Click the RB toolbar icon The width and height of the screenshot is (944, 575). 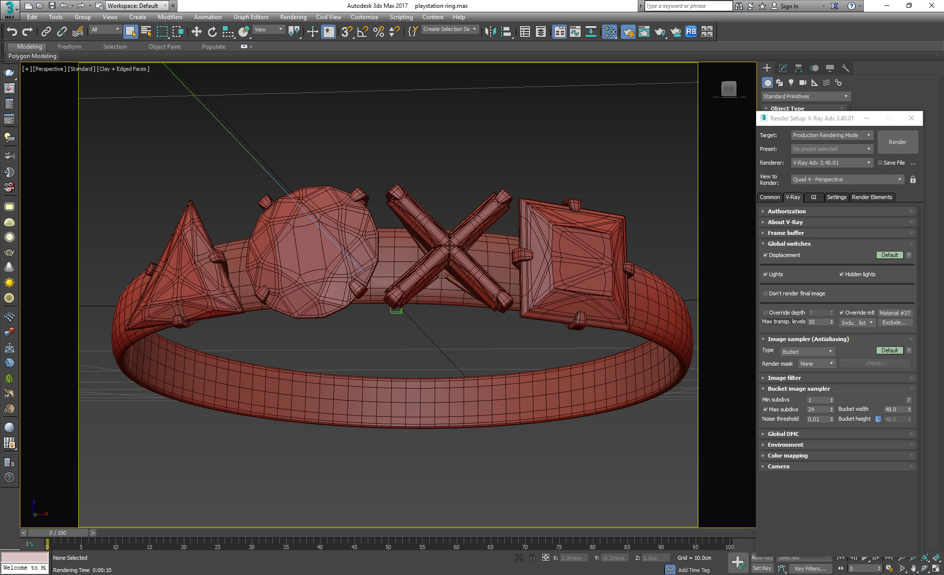click(691, 32)
